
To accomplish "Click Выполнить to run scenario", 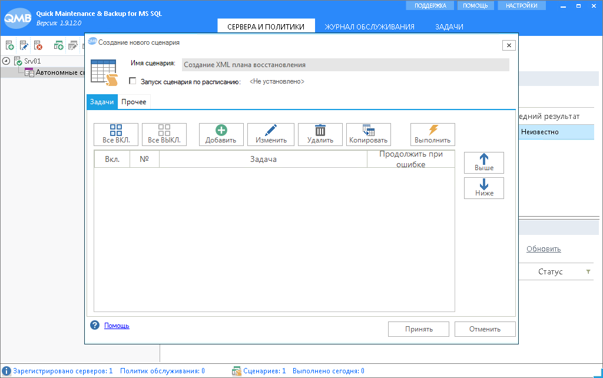I will (433, 134).
